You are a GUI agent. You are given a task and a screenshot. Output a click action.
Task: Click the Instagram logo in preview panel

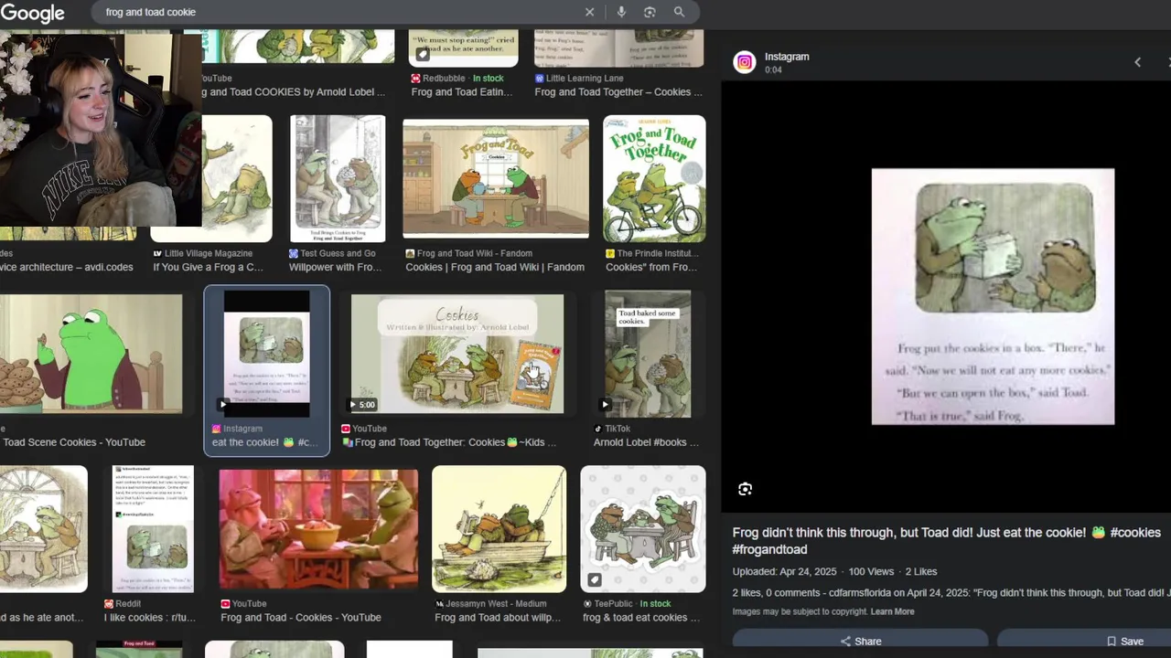click(x=745, y=62)
